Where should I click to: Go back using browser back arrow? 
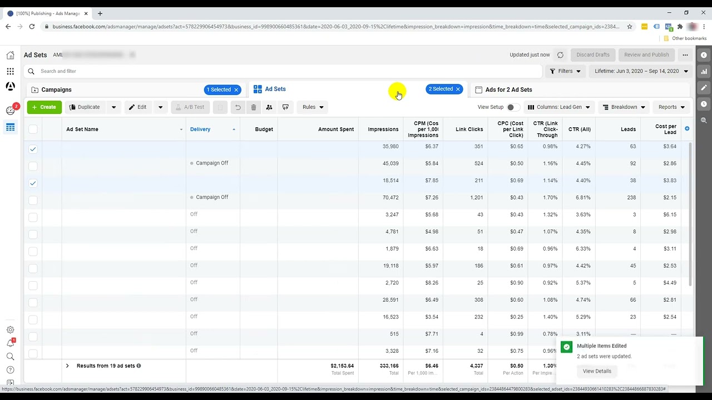pos(8,26)
